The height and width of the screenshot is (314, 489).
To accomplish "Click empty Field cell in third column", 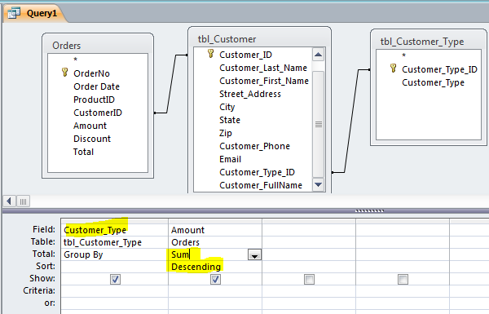I will pyautogui.click(x=309, y=230).
